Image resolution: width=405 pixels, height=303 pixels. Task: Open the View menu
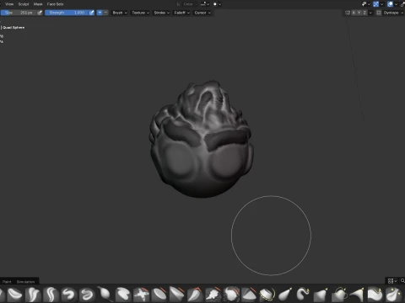point(9,4)
